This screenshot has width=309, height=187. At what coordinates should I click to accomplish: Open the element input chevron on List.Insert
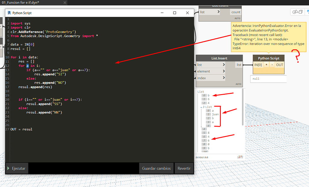[x=223, y=71]
